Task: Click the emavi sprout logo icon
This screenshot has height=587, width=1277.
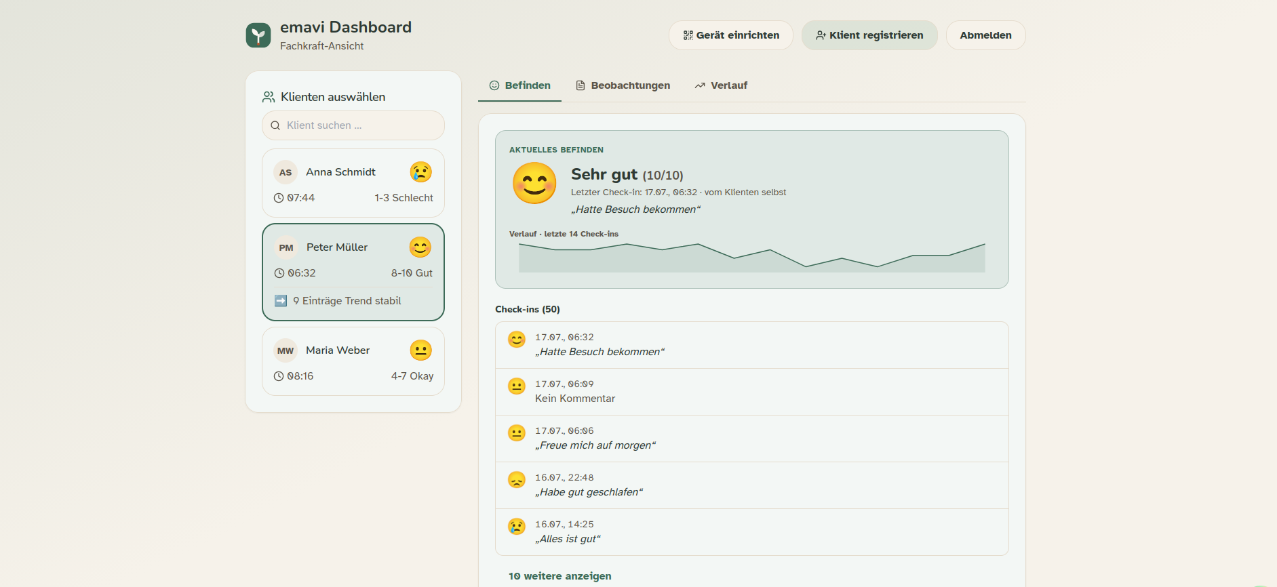Action: pyautogui.click(x=258, y=35)
